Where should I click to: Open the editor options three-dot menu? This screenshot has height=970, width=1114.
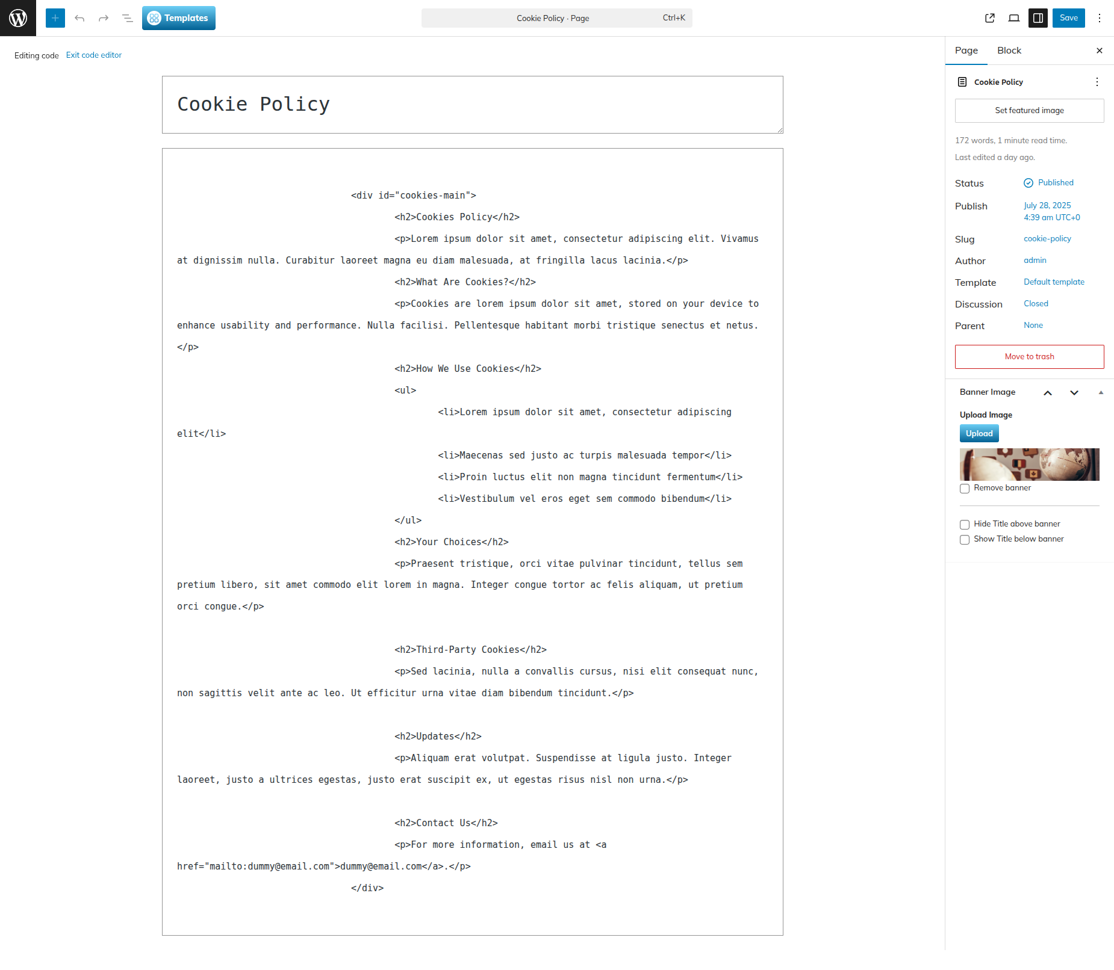[1100, 18]
